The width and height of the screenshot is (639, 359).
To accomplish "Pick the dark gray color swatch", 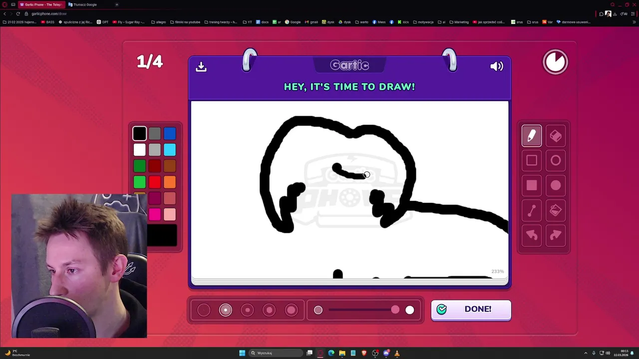I will [155, 134].
